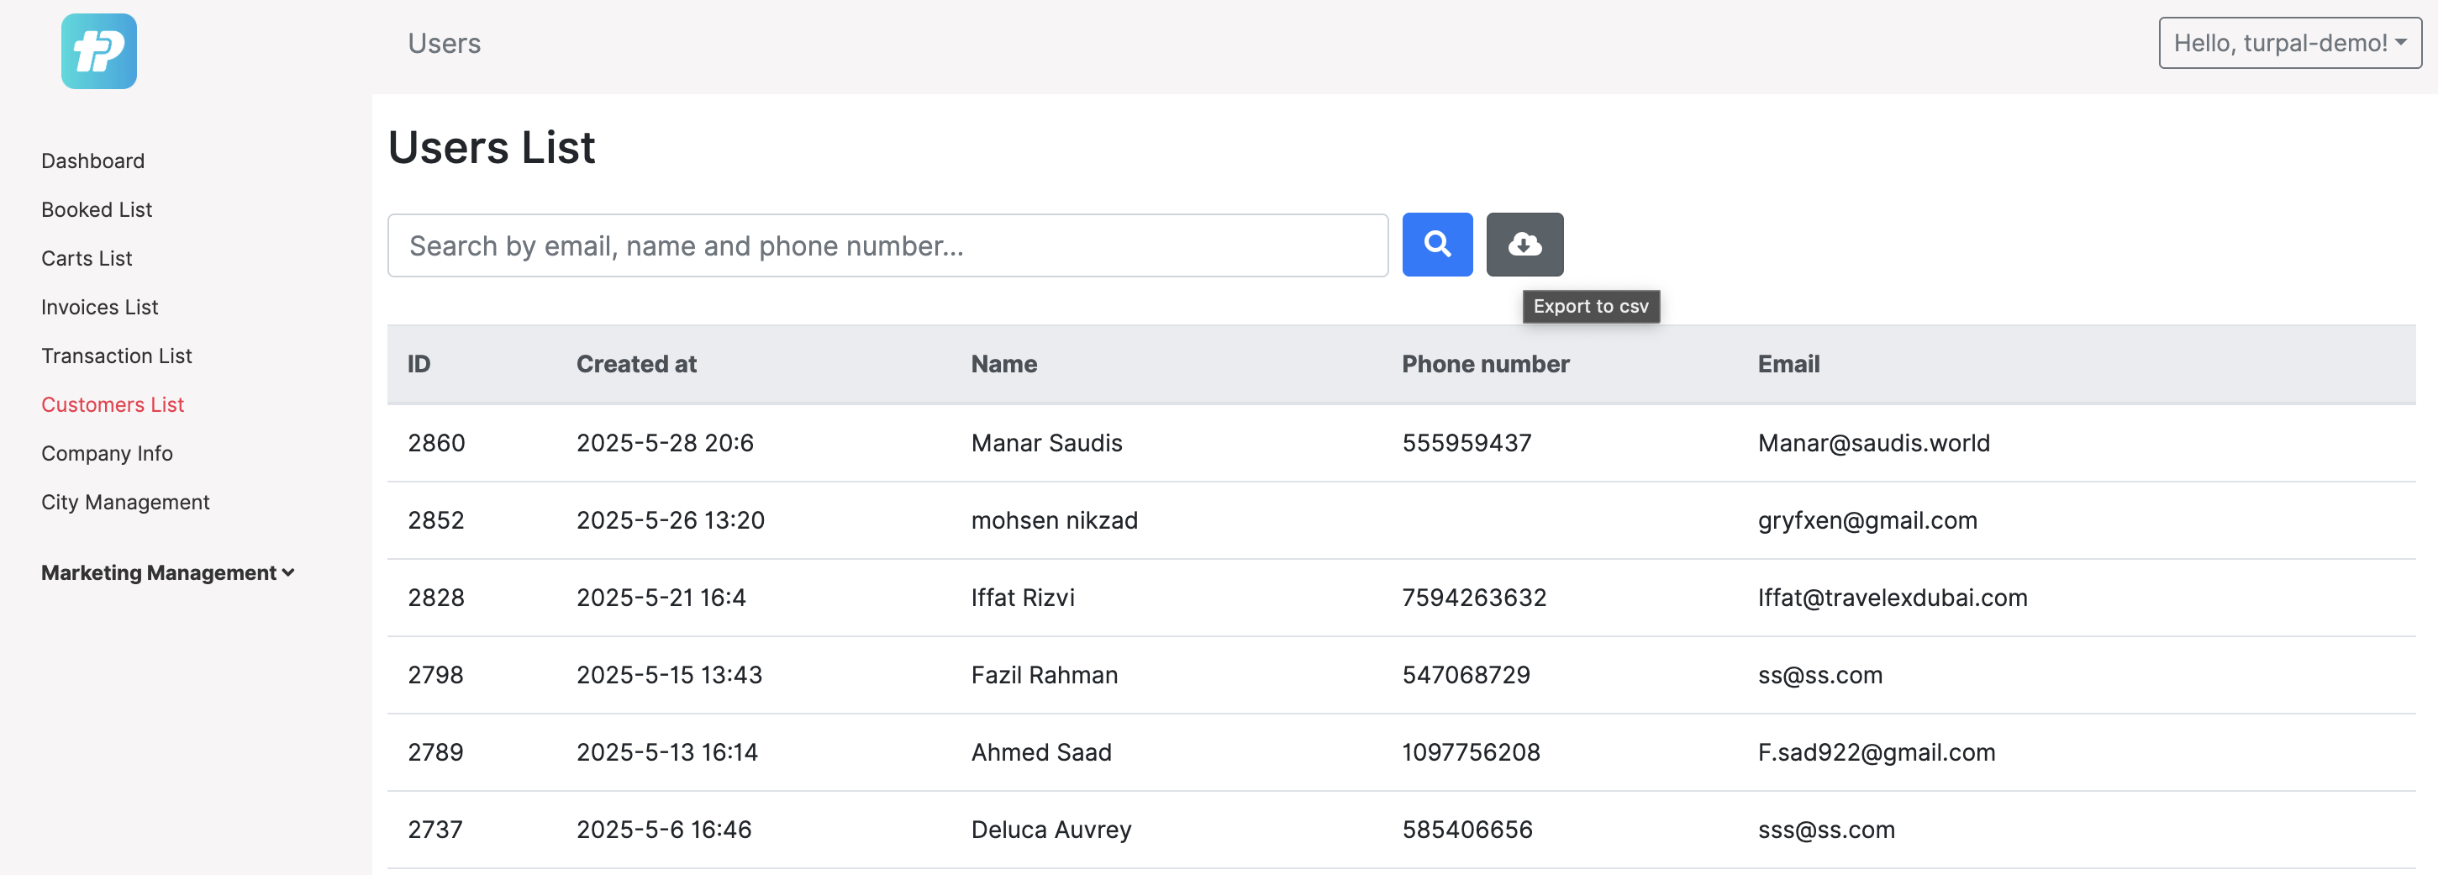This screenshot has width=2438, height=875.
Task: Click the Created at column header
Action: [x=636, y=364]
